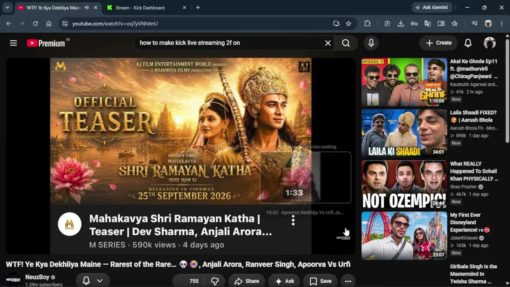Open What REALLY Happened To Sohail Khan title

click(x=474, y=171)
